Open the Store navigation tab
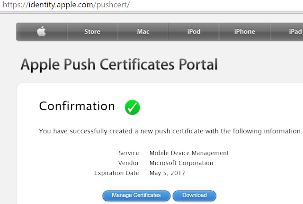The image size is (303, 204). pos(92,31)
